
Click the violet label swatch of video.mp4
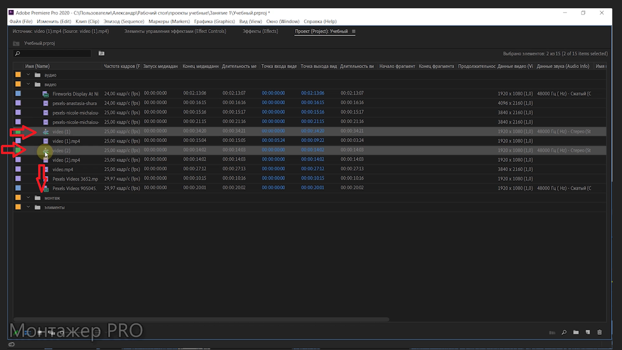pos(18,170)
